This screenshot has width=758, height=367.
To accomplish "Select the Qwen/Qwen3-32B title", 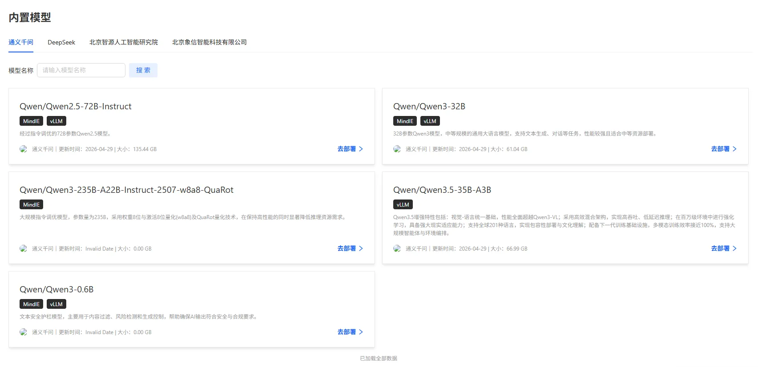I will point(429,106).
